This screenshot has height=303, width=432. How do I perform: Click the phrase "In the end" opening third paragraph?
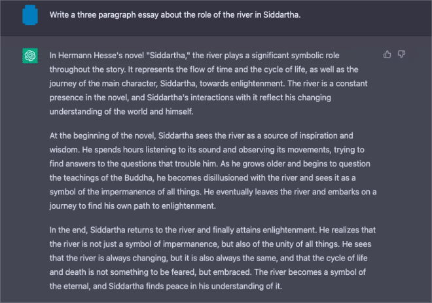(x=68, y=230)
